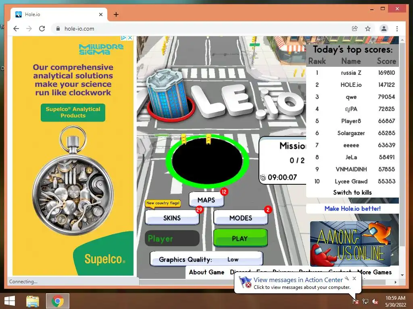This screenshot has width=413, height=309.
Task: Open More Games link
Action: tap(374, 272)
